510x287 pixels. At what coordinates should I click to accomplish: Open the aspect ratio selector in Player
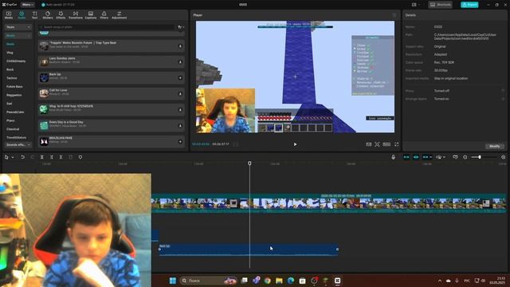386,144
